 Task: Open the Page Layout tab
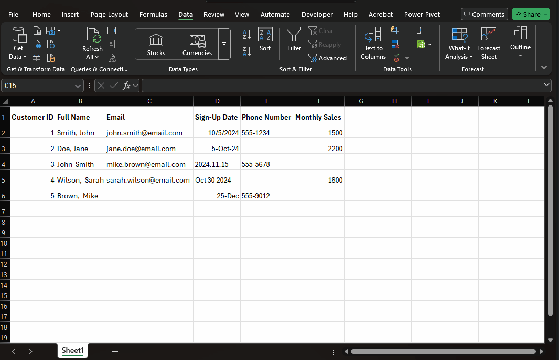coord(109,14)
